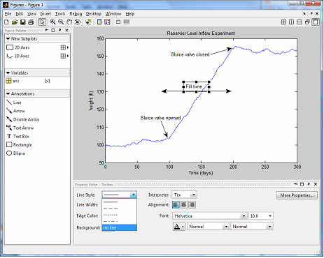Add a 3D Axes subplot
This screenshot has height=258, width=324.
click(x=17, y=56)
